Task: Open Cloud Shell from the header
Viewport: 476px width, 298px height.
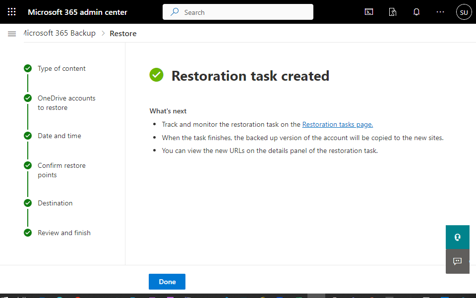Action: click(369, 12)
